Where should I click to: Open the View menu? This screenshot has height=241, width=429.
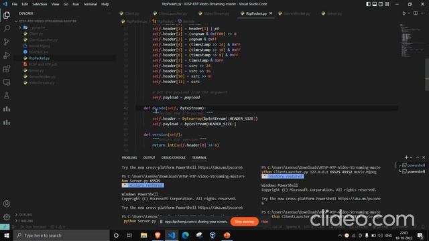pos(55,4)
